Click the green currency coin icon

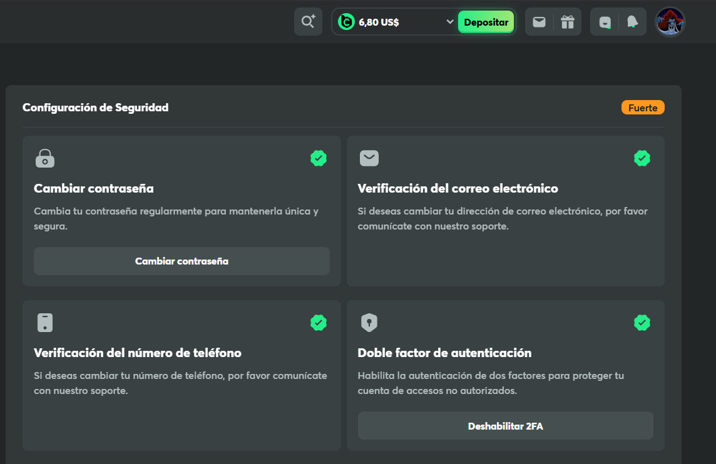point(346,22)
